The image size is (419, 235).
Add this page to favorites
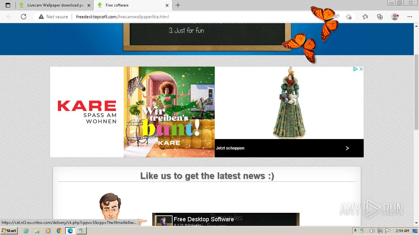coord(349,17)
